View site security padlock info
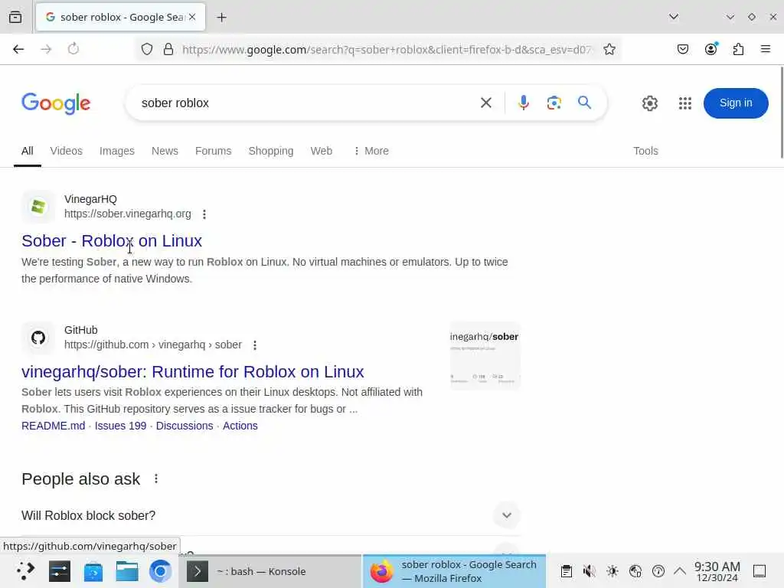Screen dimensions: 784x588 pyautogui.click(x=168, y=49)
